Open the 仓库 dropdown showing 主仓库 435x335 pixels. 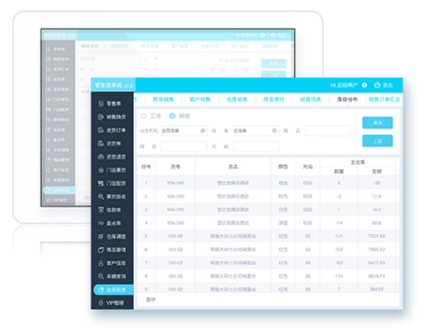pyautogui.click(x=256, y=131)
